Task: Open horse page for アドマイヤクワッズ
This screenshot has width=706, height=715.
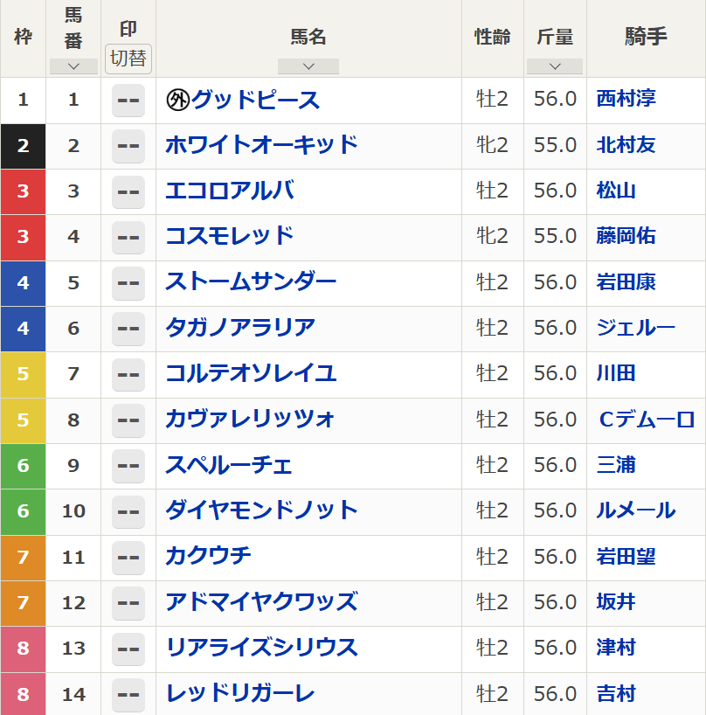Action: click(x=261, y=602)
